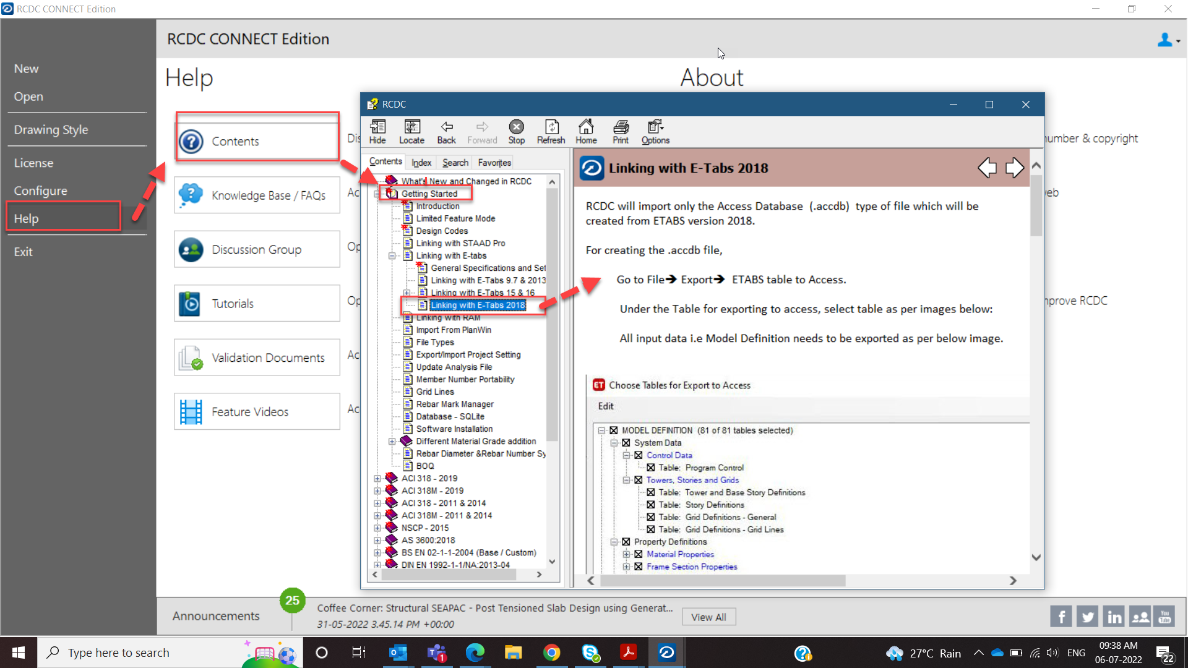Expand Different Material Grade addition node
The height and width of the screenshot is (668, 1188).
pos(392,442)
